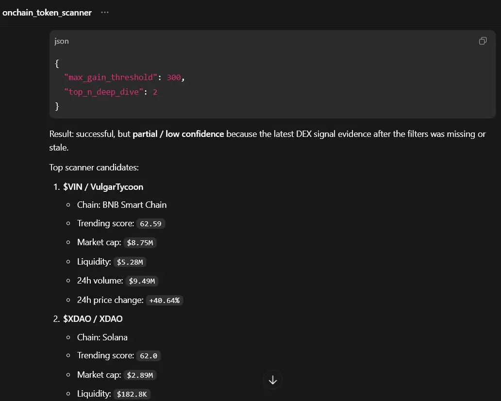501x401 pixels.
Task: Click the "max_gain_threshold" key
Action: [x=111, y=77]
